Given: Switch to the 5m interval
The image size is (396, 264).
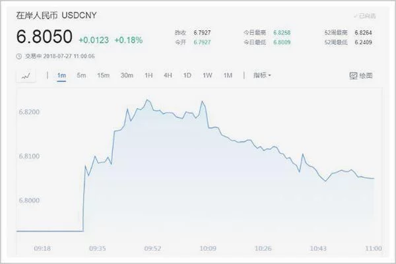Looking at the screenshot, I should (81, 75).
